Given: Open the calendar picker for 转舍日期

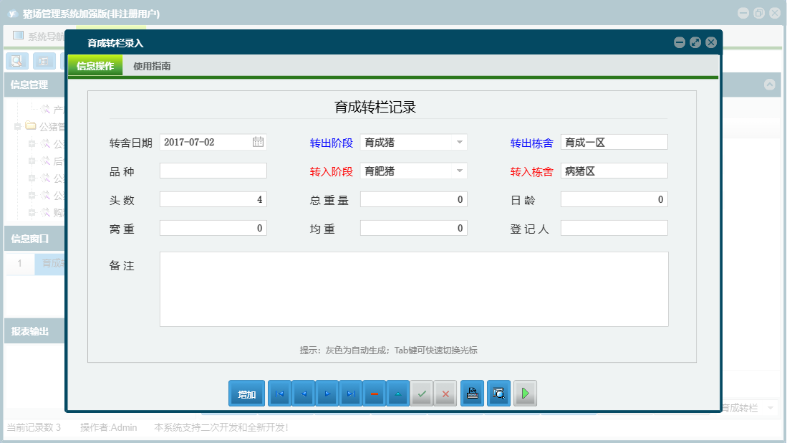Looking at the screenshot, I should point(259,142).
